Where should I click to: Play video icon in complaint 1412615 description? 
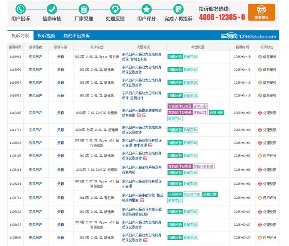coord(144,115)
